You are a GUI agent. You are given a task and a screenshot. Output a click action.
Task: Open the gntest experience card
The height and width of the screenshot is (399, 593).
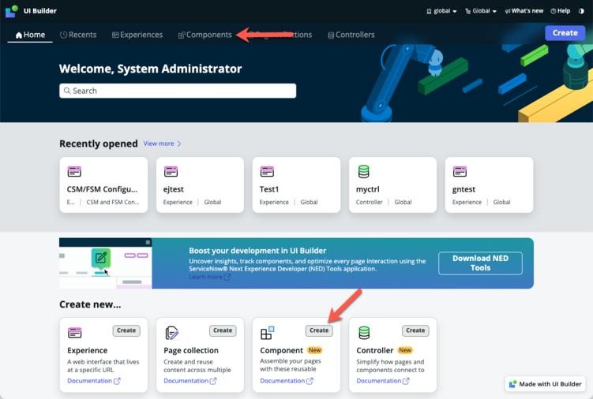[x=489, y=185]
